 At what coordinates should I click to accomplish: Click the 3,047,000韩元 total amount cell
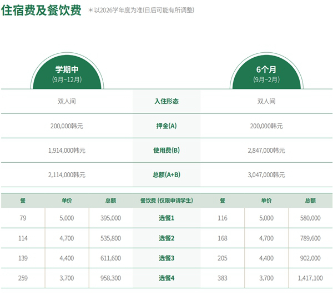(x=267, y=174)
